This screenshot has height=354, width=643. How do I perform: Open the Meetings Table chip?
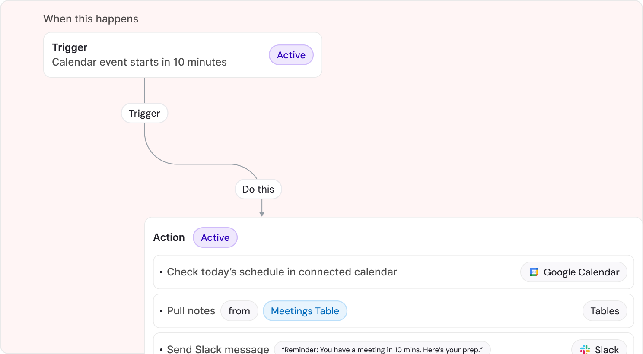(x=305, y=311)
